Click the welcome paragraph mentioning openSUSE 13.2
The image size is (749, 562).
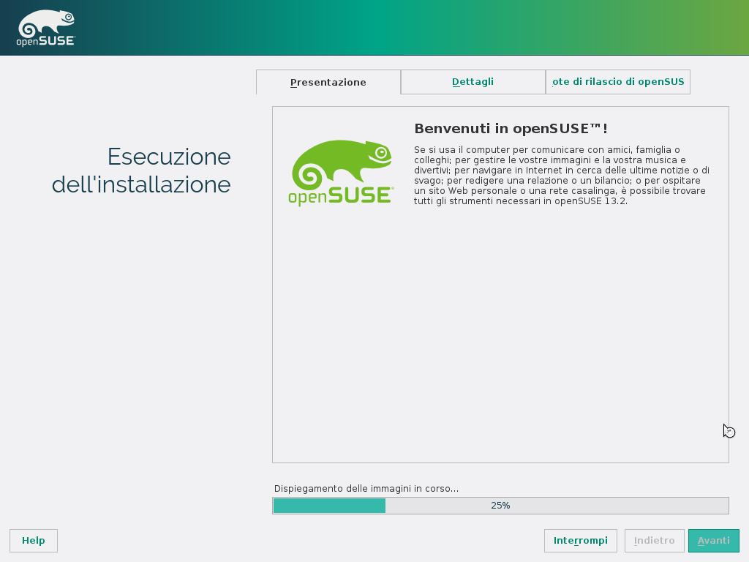point(562,176)
